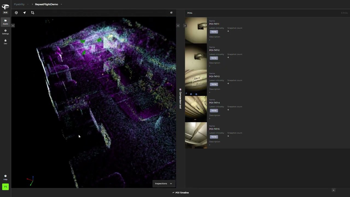Open the POI-747-4 thumbnail image

(196, 109)
